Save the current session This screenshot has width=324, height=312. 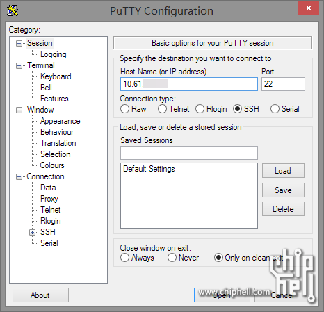pos(283,190)
